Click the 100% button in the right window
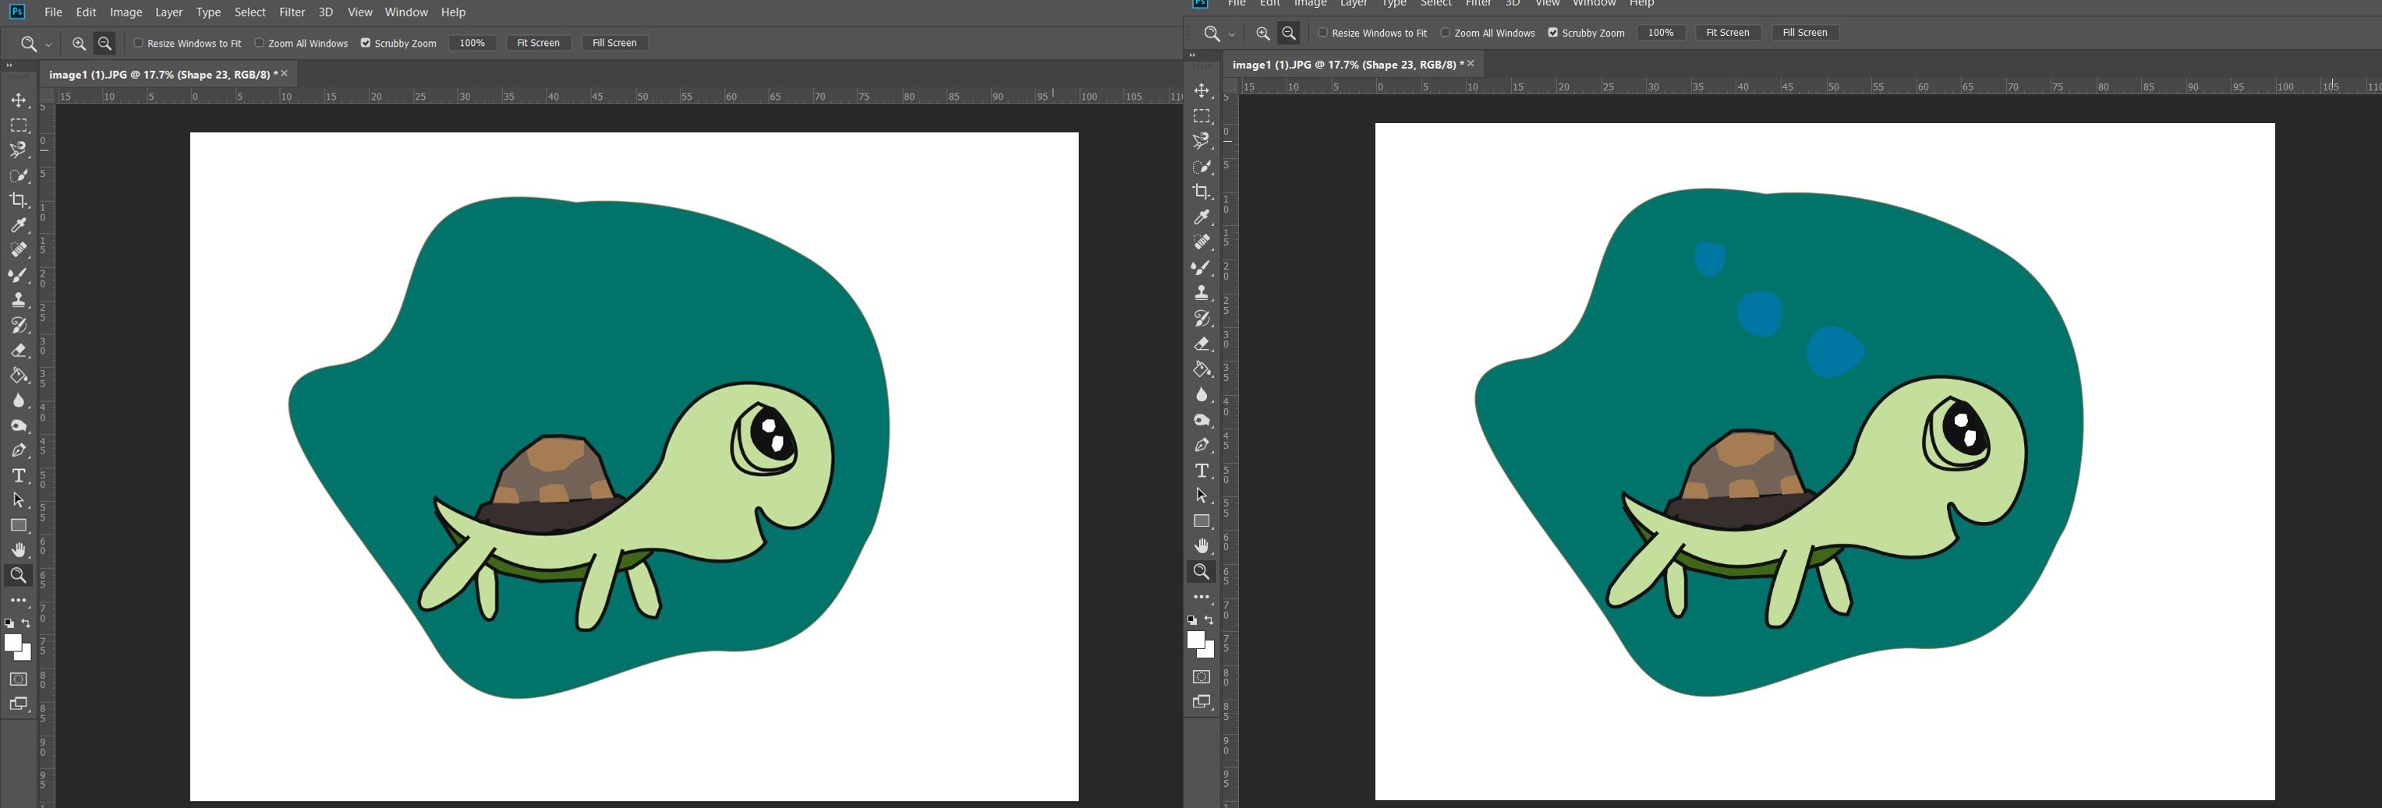Screen dimensions: 2382x808 tap(1661, 33)
